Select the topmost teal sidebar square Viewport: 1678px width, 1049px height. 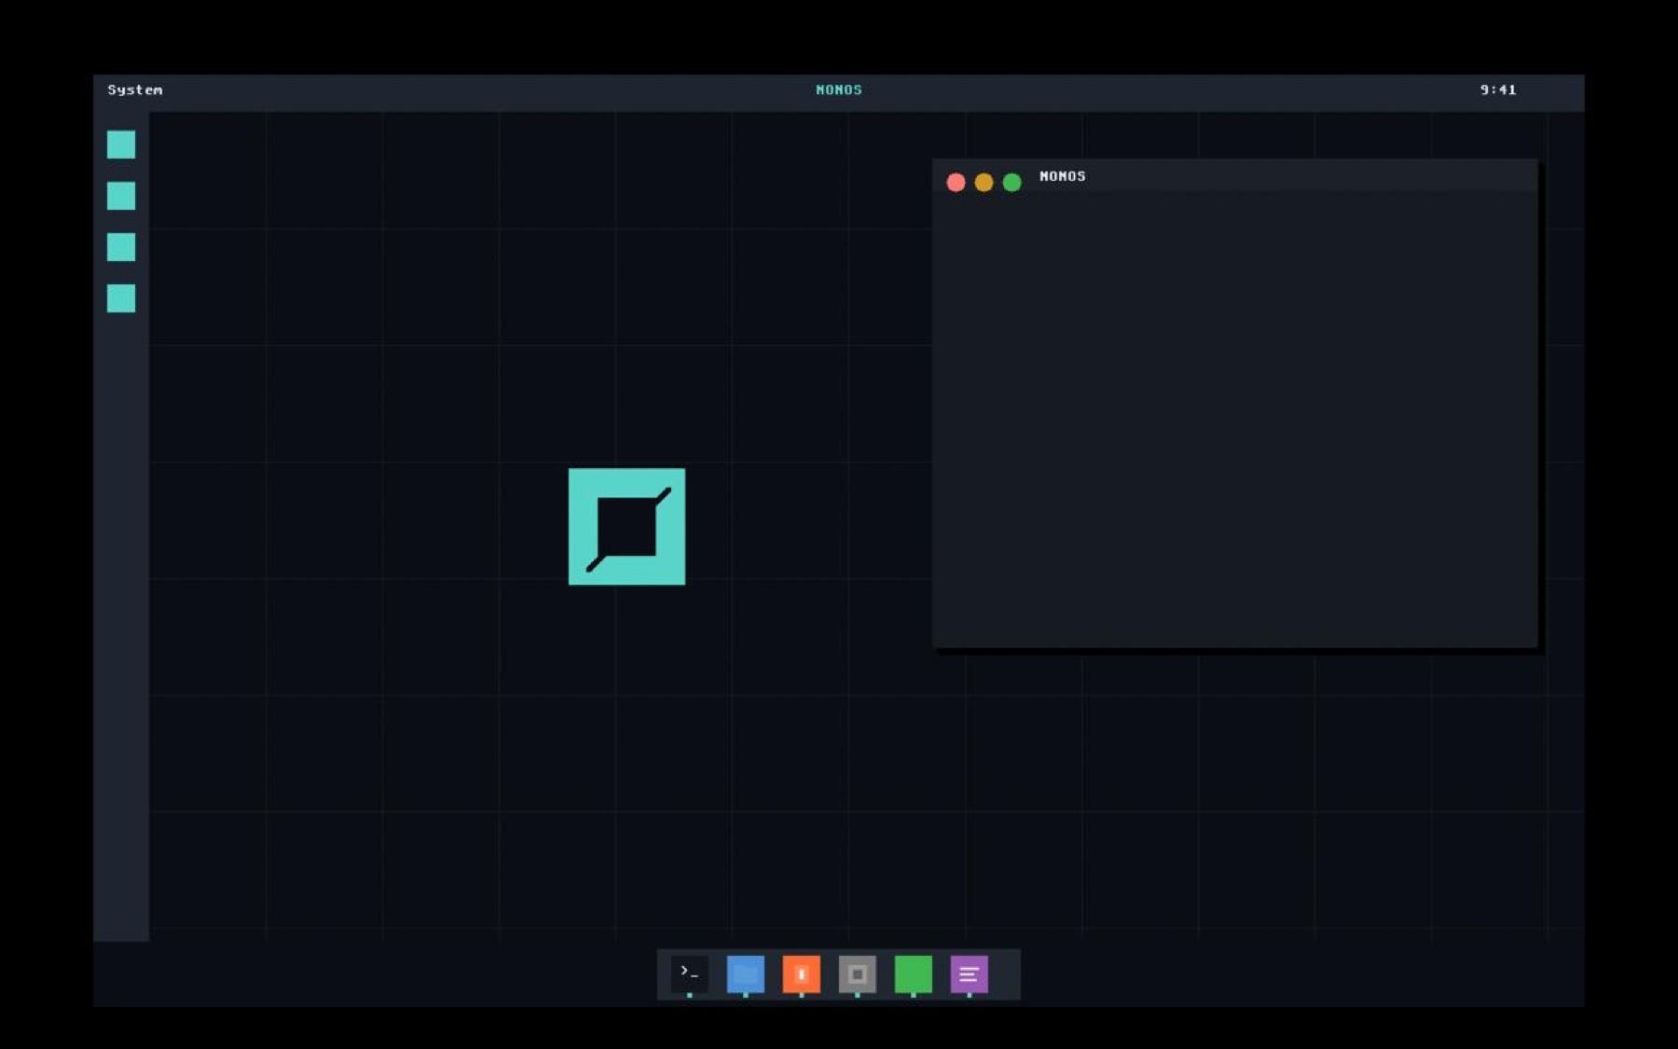click(x=121, y=145)
